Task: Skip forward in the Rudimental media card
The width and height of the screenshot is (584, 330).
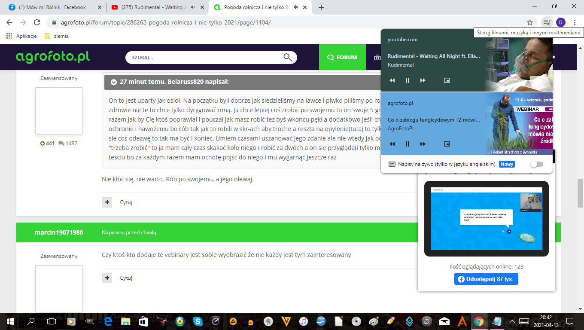Action: tap(423, 80)
